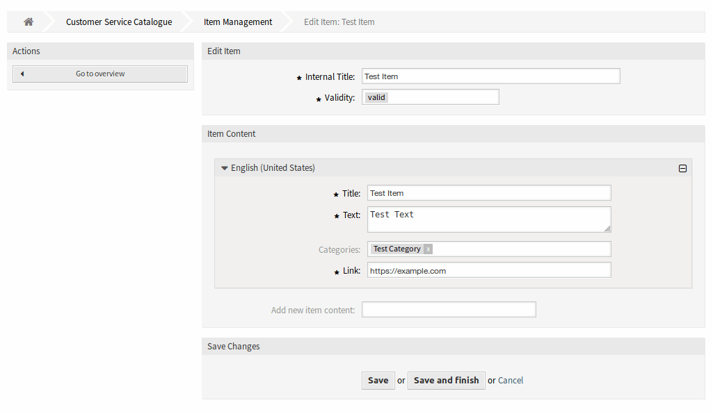Cancel editing via the Cancel link
The image size is (713, 414).
click(511, 380)
